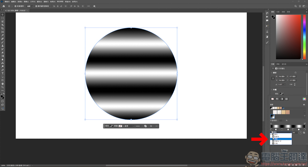Toggle the auto-select checkbox
Image resolution: width=308 pixels, height=167 pixels.
pos(15,6)
